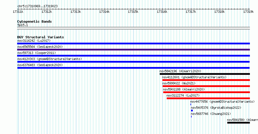Select the black bar under nsv5841580
Screen dimensions: 258x134
[x=239, y=123]
